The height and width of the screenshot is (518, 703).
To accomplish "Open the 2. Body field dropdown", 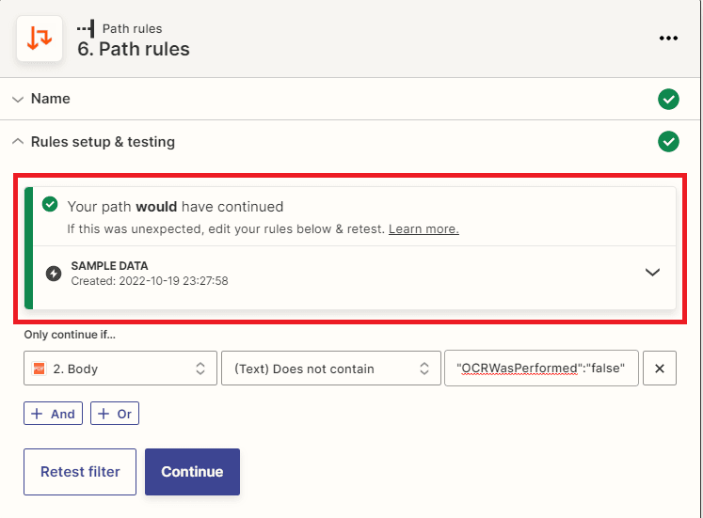I will [120, 369].
